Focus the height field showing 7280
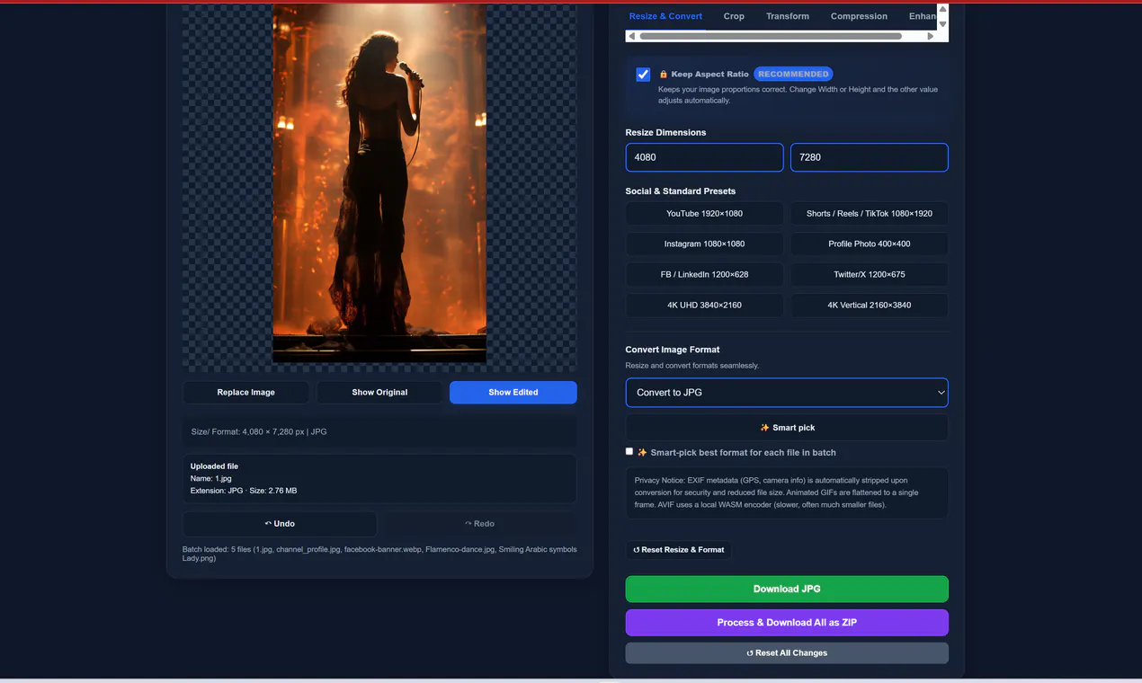This screenshot has width=1142, height=683. click(870, 157)
